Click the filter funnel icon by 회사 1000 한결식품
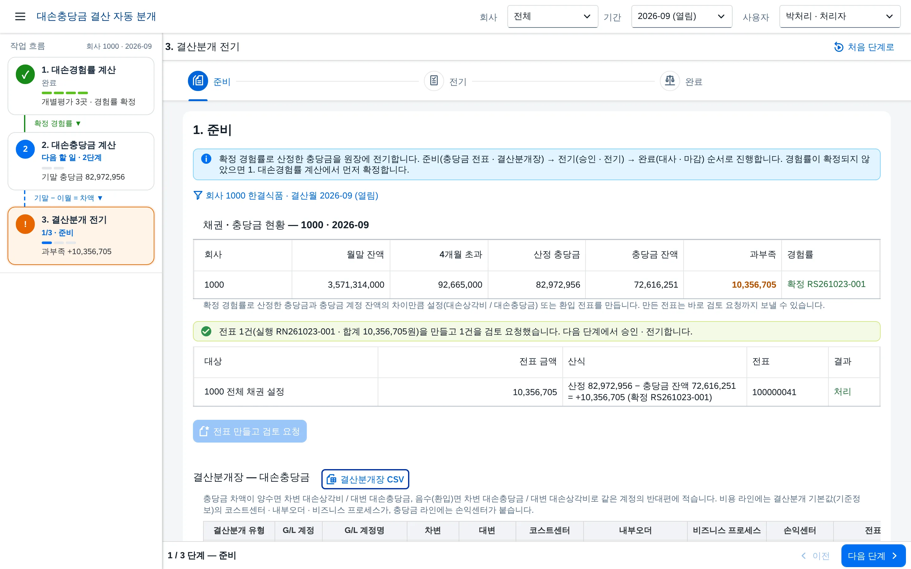This screenshot has width=911, height=569. coord(198,195)
